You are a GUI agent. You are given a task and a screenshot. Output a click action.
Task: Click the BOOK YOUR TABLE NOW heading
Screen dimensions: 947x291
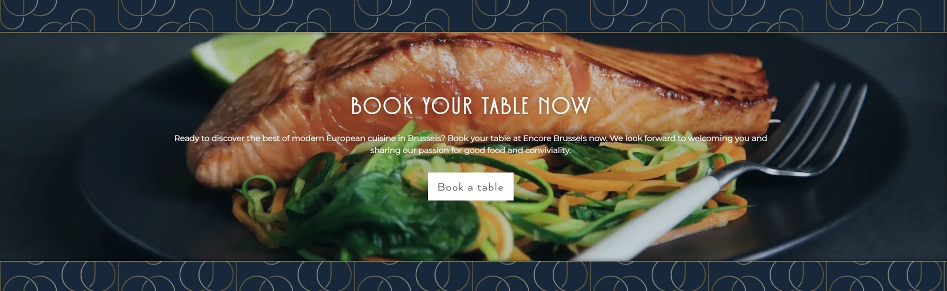coord(470,106)
